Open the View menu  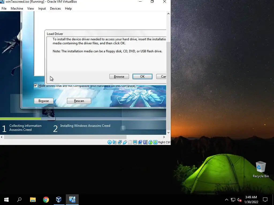[31, 8]
